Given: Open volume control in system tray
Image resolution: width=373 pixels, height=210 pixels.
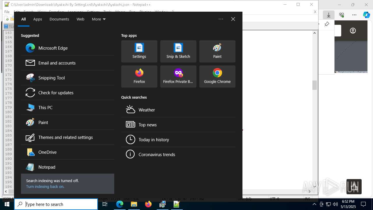Looking at the screenshot, I should point(335,204).
